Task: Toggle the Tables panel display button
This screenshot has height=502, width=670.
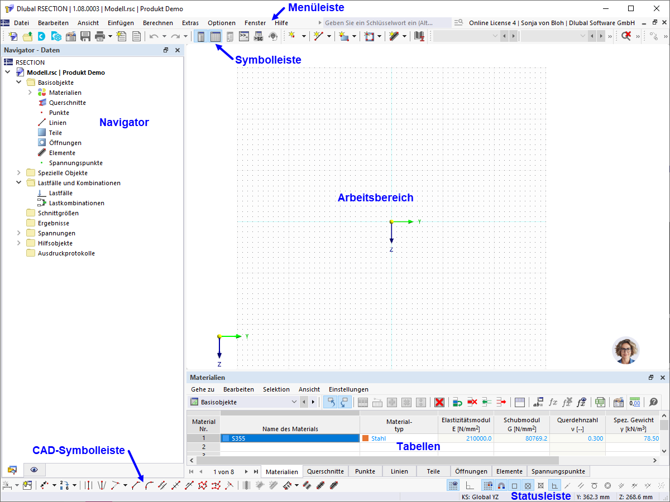Action: click(x=216, y=36)
